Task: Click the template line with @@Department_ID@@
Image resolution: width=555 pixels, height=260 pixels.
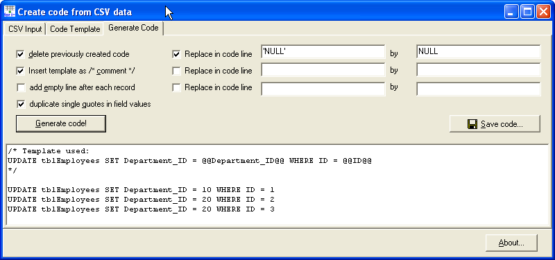Action: click(189, 161)
